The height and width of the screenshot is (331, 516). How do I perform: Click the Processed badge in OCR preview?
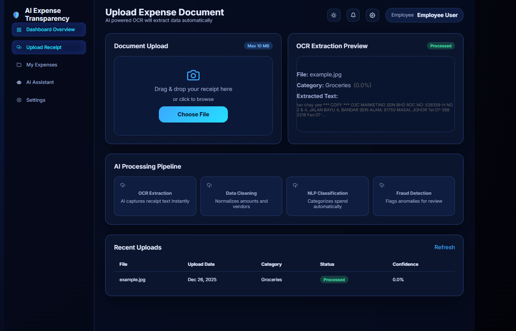(x=441, y=46)
